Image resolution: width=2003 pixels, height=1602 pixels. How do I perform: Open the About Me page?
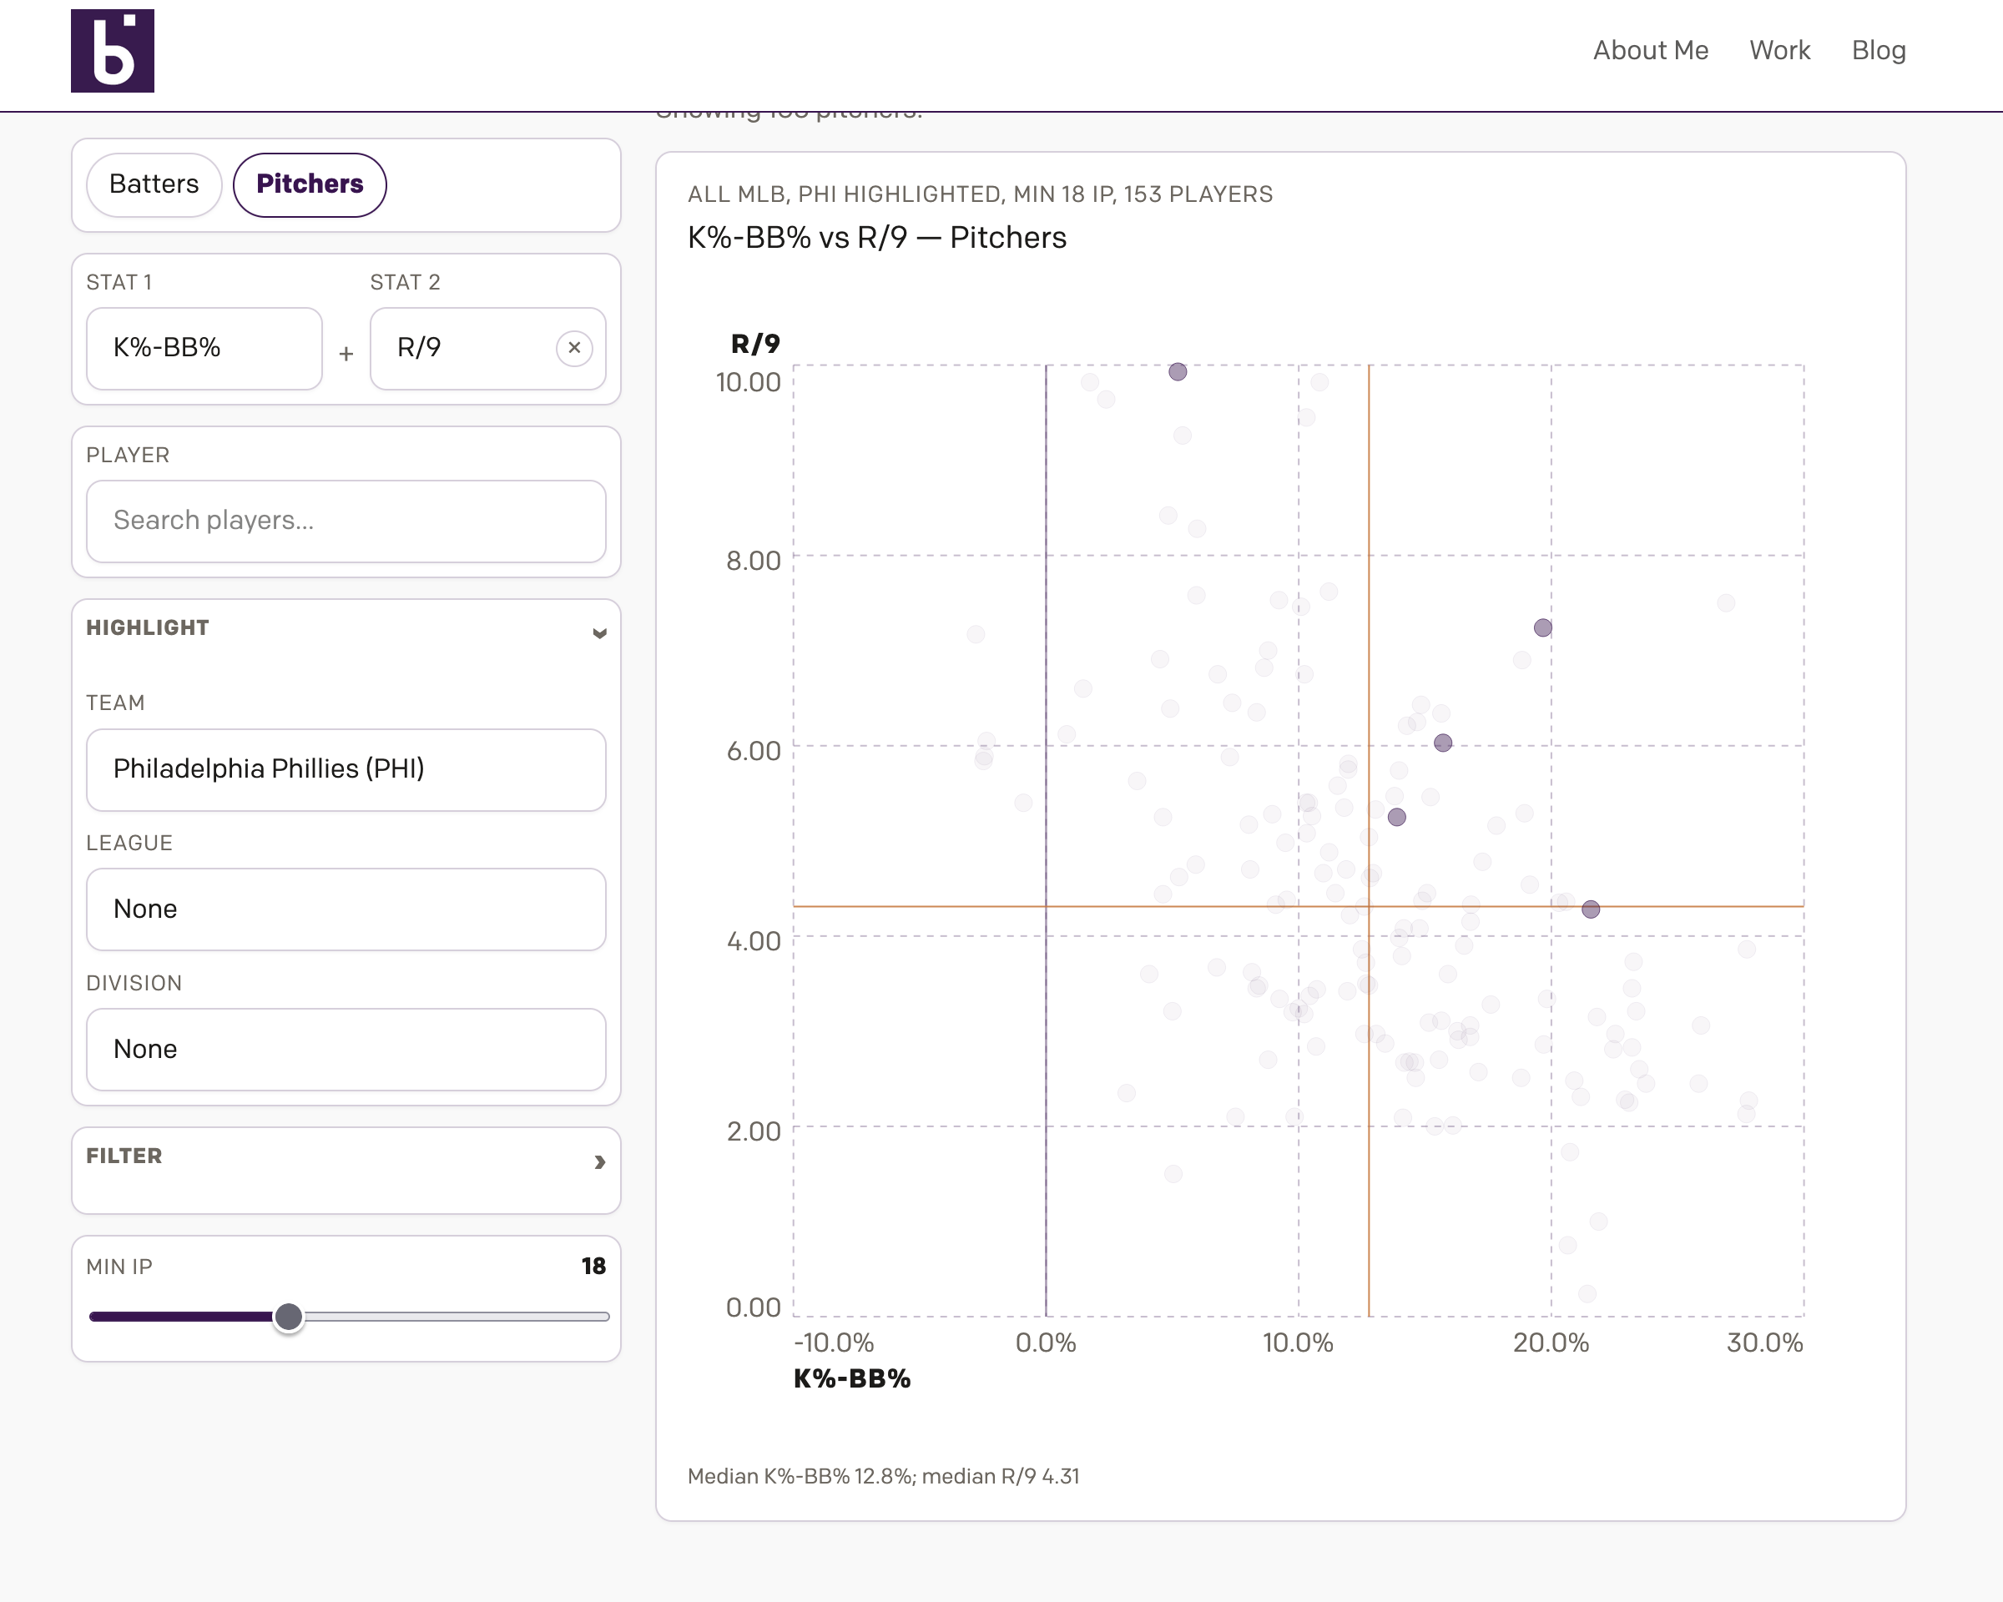coord(1650,50)
